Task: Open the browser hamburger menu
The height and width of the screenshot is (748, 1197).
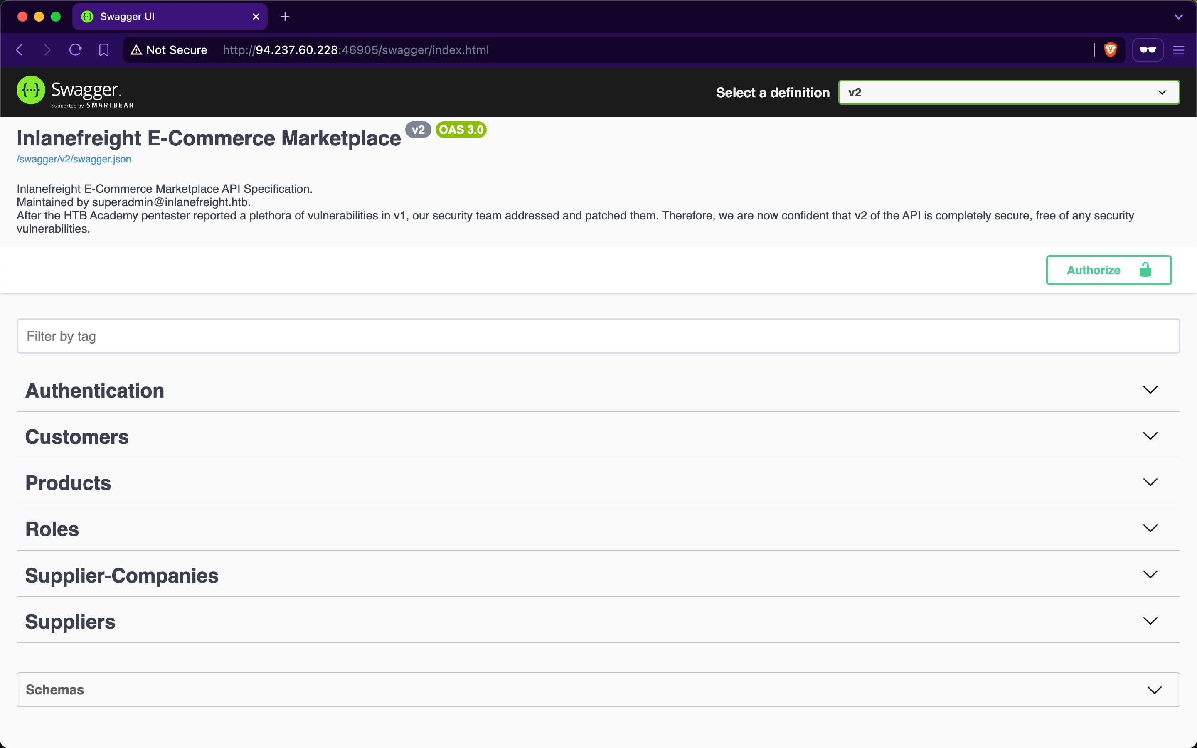Action: point(1179,50)
